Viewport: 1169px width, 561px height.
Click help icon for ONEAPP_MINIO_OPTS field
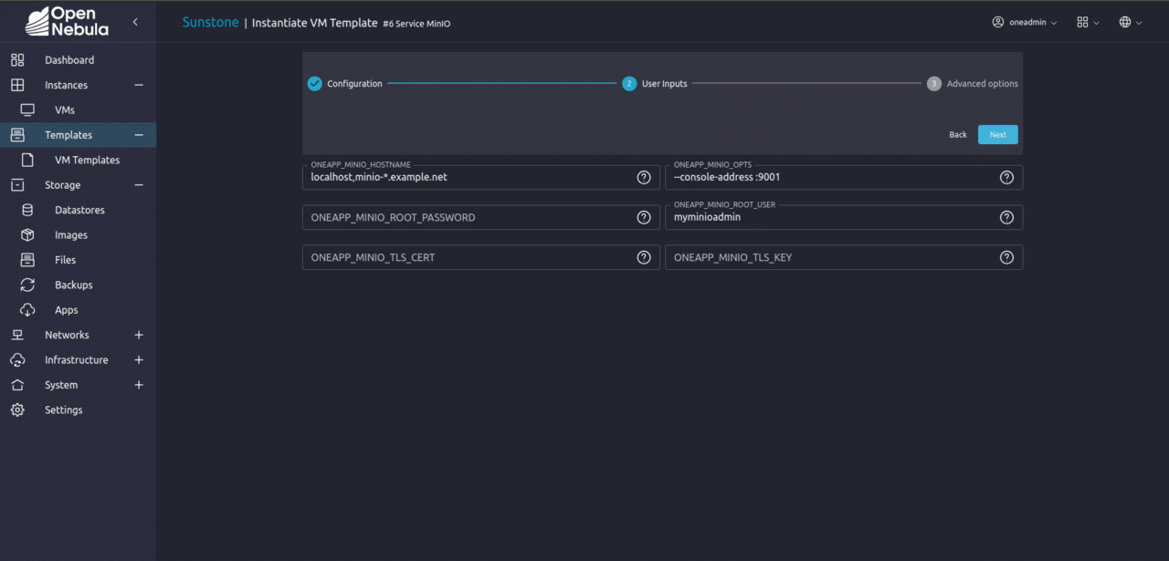(1006, 177)
